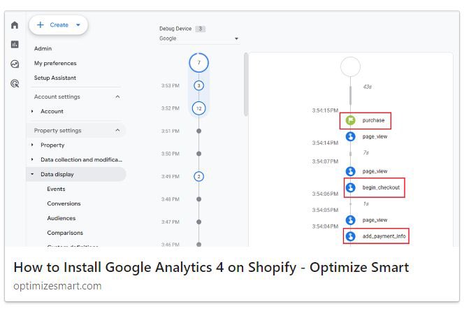
Task: Open the article title link about Shopify
Action: (x=211, y=267)
